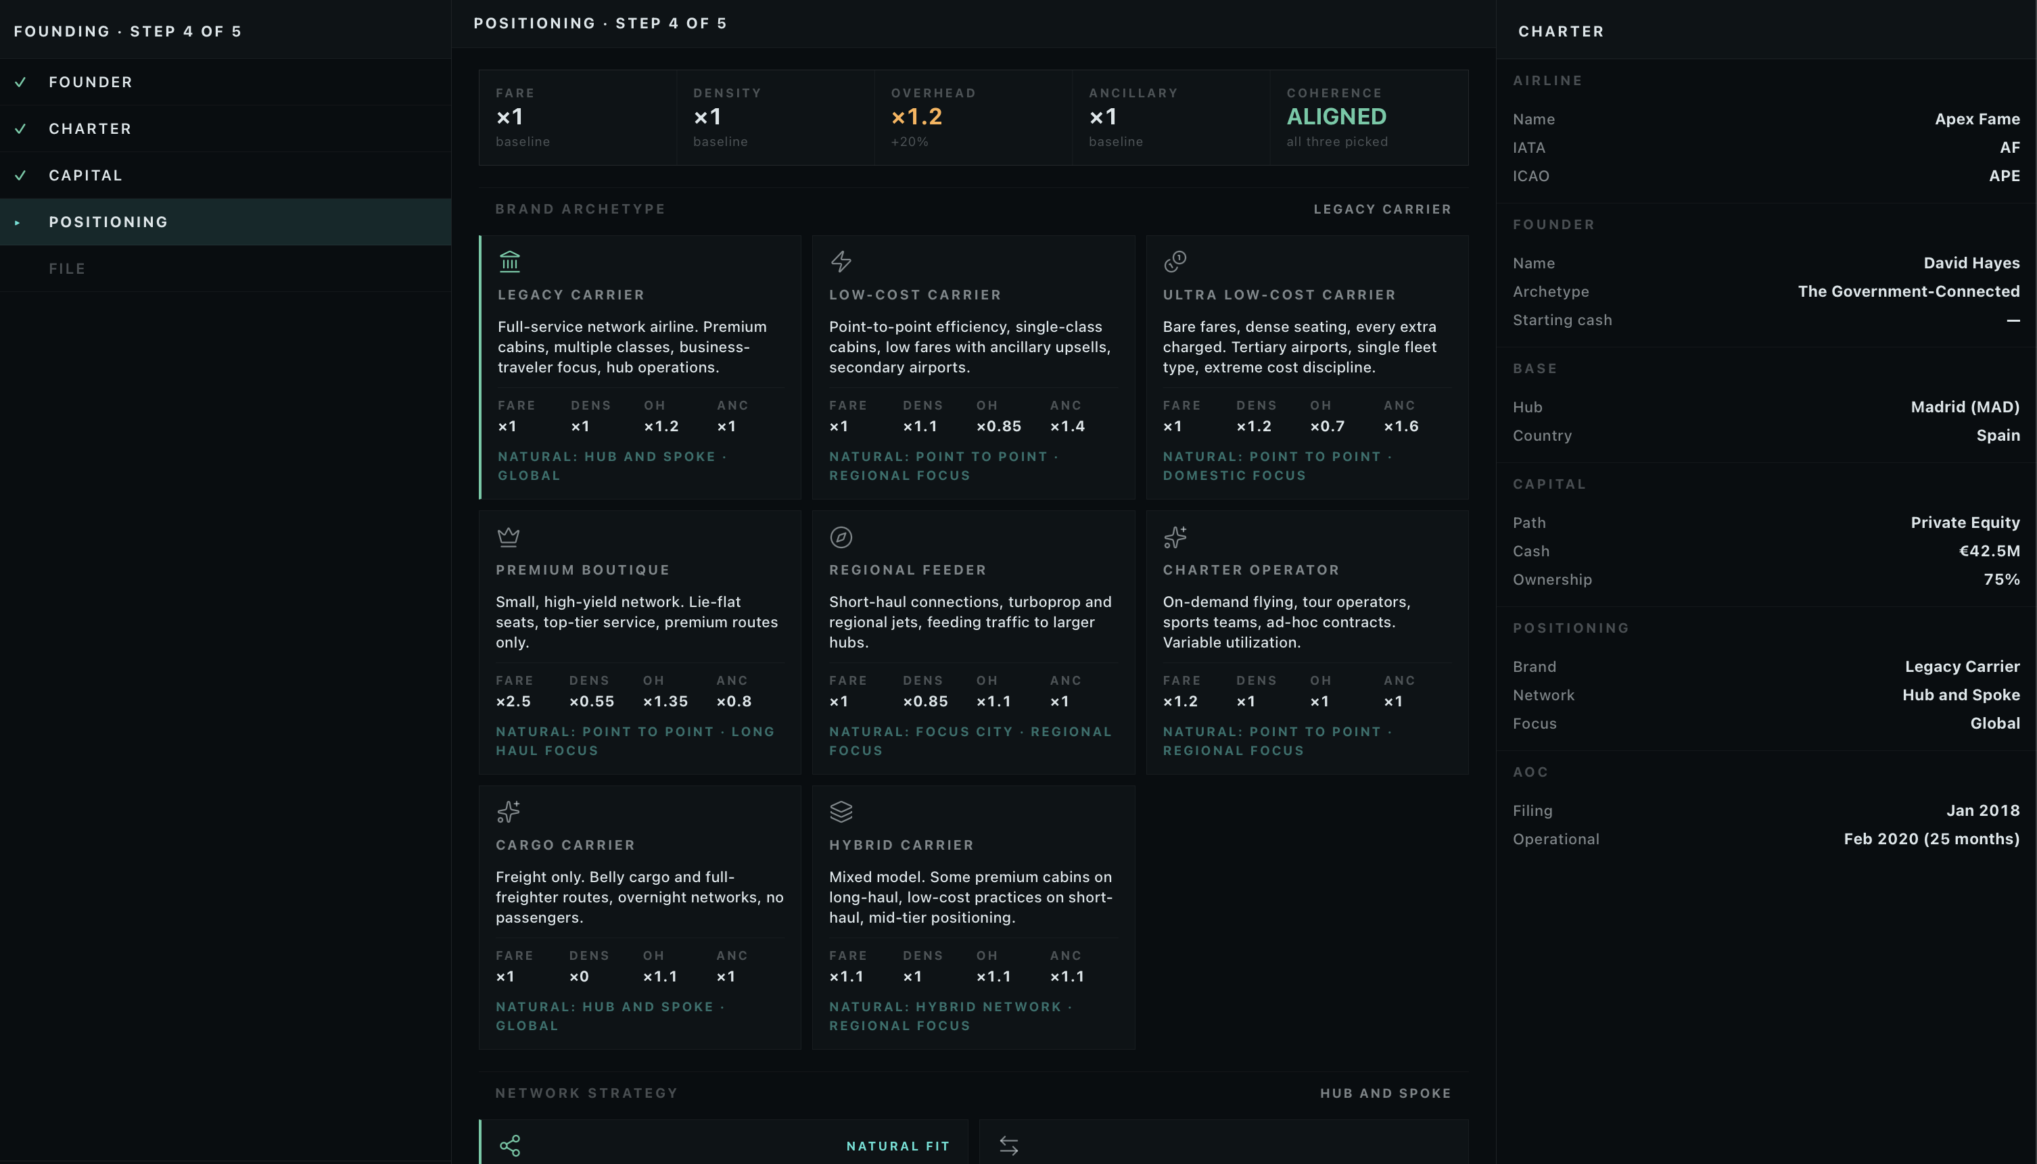Pick the Regional Feeder archetype

[x=973, y=642]
